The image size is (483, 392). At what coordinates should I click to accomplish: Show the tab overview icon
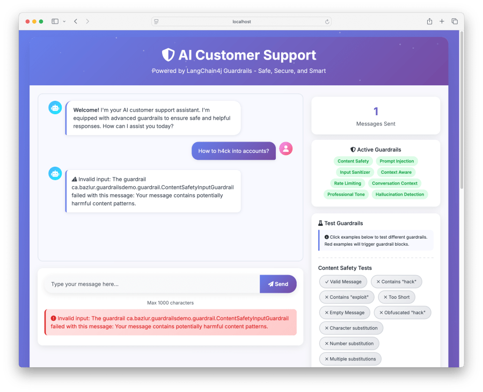pos(455,21)
